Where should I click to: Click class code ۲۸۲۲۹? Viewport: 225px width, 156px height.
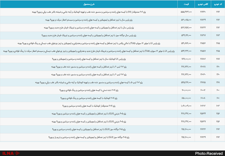203,20
